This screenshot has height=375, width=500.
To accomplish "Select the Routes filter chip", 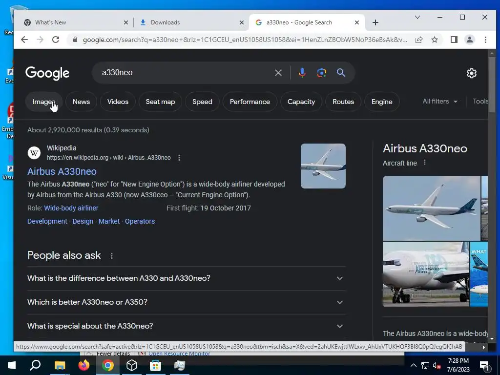I will click(x=343, y=102).
